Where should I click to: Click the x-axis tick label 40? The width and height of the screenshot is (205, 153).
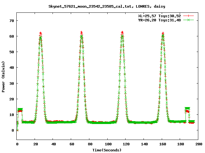(53, 144)
